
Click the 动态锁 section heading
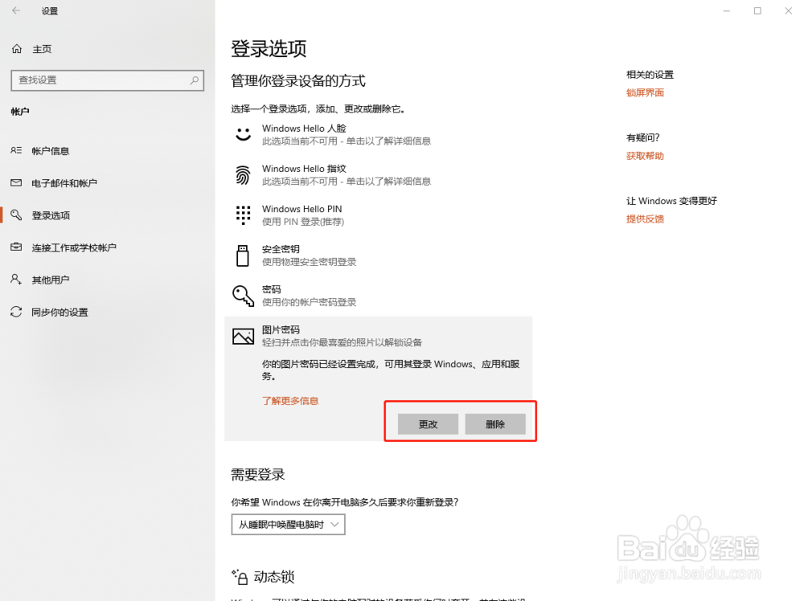coord(274,577)
